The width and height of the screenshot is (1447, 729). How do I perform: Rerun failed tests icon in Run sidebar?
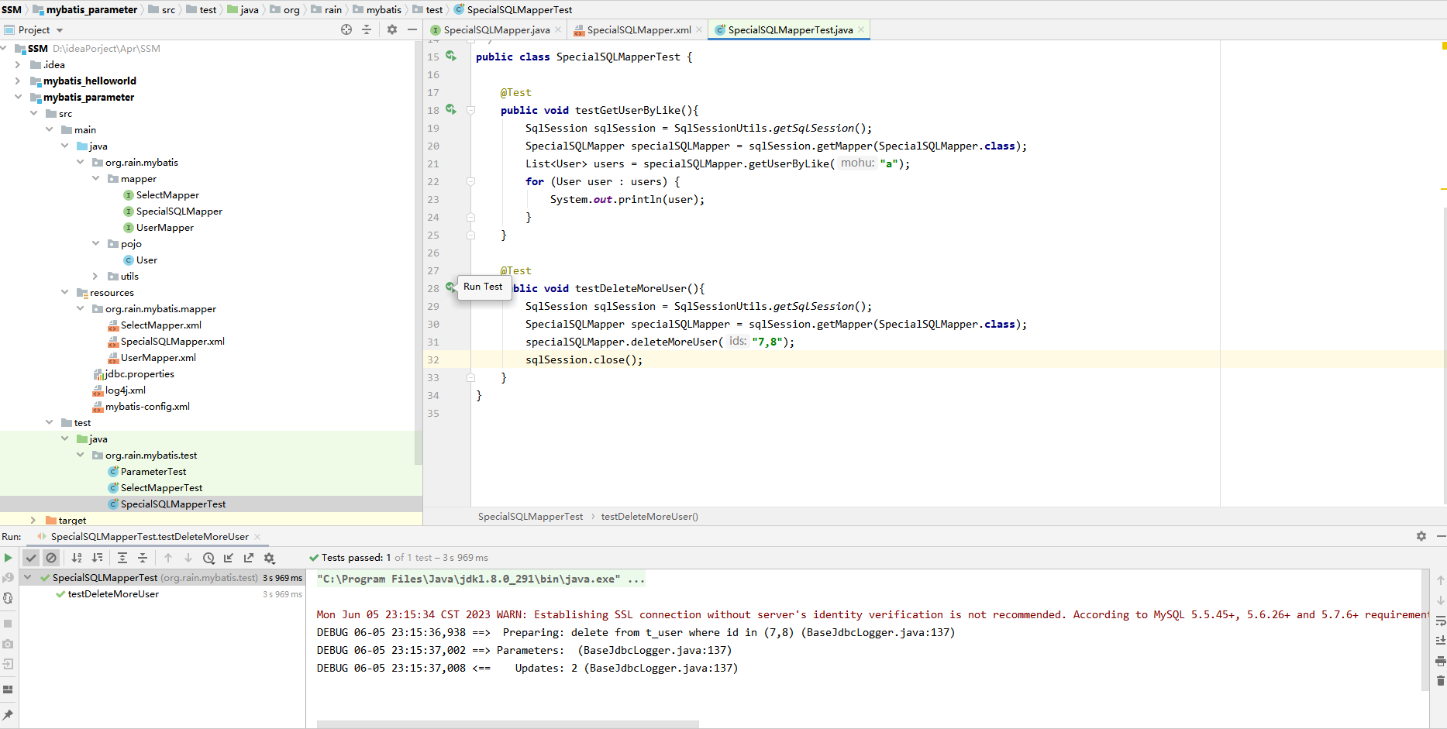pyautogui.click(x=8, y=578)
